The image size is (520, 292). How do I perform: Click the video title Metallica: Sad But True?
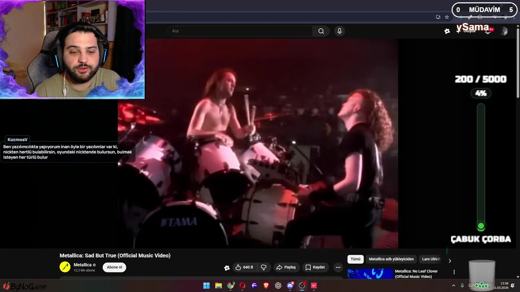click(x=115, y=255)
